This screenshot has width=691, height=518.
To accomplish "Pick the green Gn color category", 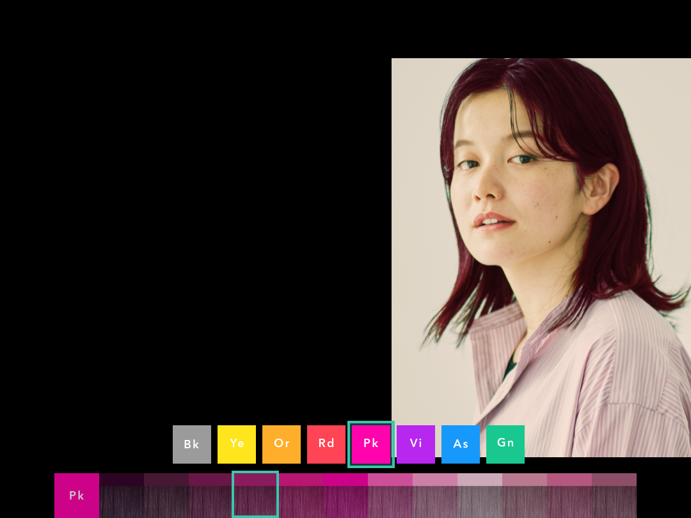I will (x=505, y=444).
